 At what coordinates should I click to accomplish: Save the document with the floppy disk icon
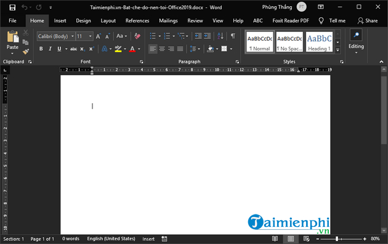coord(12,7)
